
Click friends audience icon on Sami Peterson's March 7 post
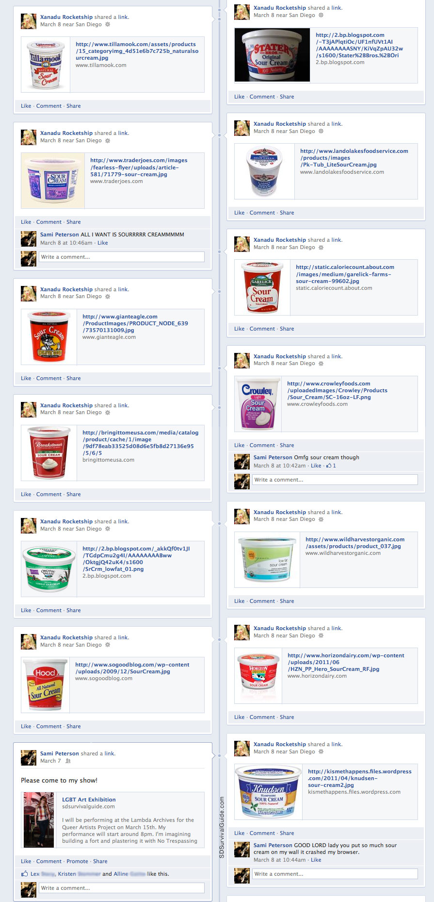(x=68, y=761)
